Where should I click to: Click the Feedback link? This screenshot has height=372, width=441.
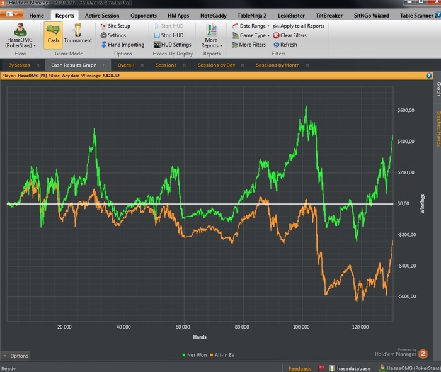point(299,368)
